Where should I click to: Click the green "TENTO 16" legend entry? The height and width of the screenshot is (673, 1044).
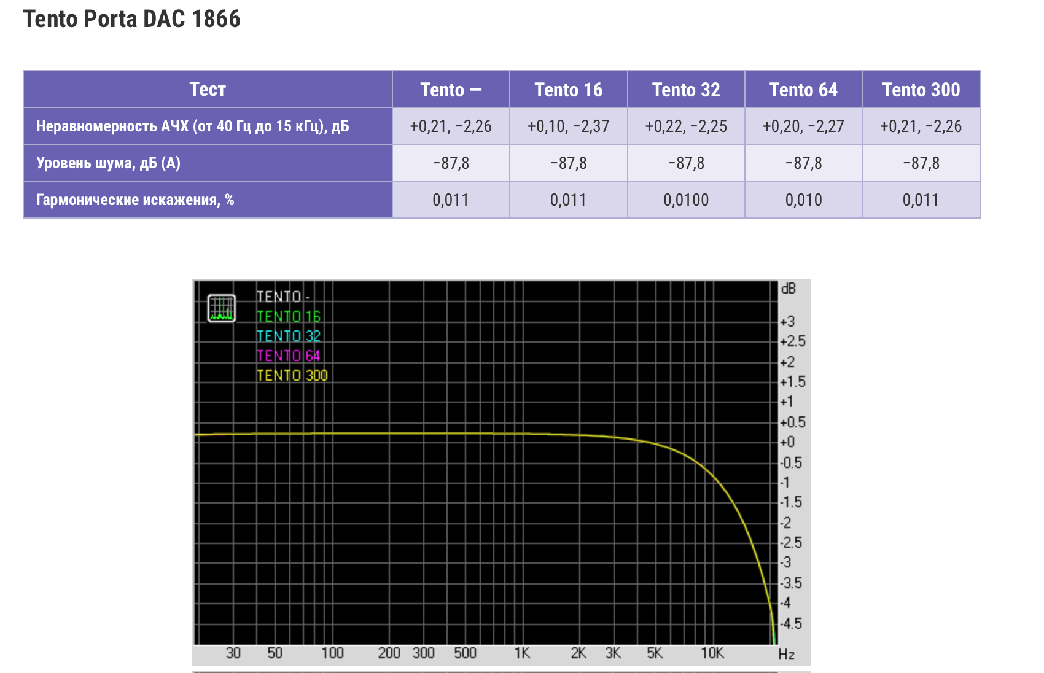[x=289, y=316]
